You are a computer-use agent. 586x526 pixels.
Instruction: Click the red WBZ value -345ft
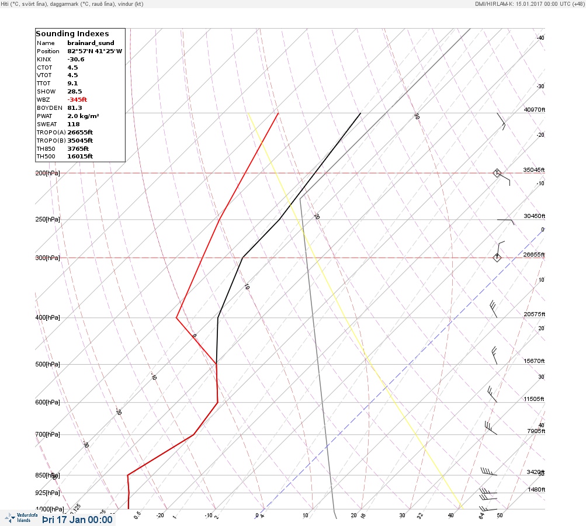(x=77, y=100)
